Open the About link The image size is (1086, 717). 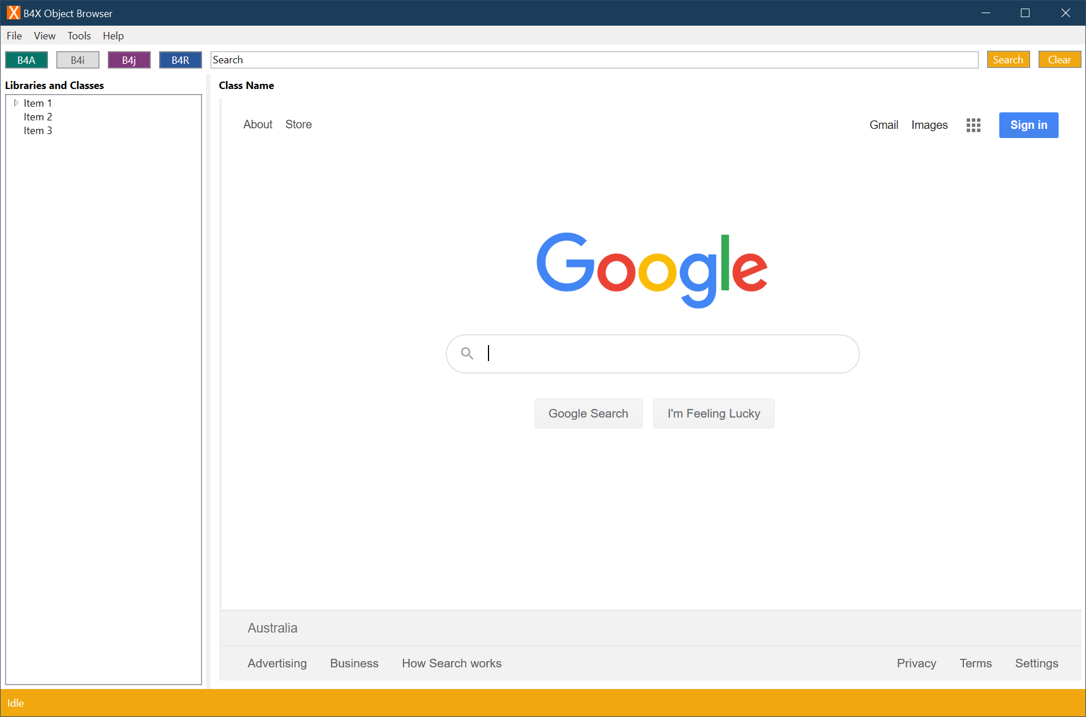[258, 124]
